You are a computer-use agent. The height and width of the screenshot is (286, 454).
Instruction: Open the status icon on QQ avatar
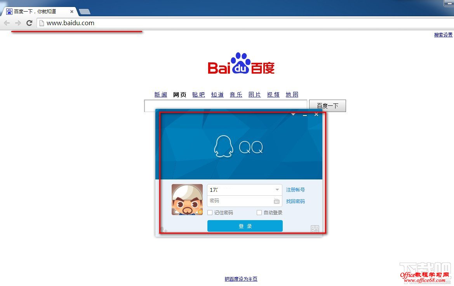pos(200,212)
